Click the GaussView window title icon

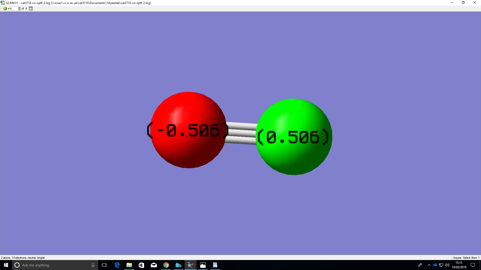pyautogui.click(x=3, y=3)
